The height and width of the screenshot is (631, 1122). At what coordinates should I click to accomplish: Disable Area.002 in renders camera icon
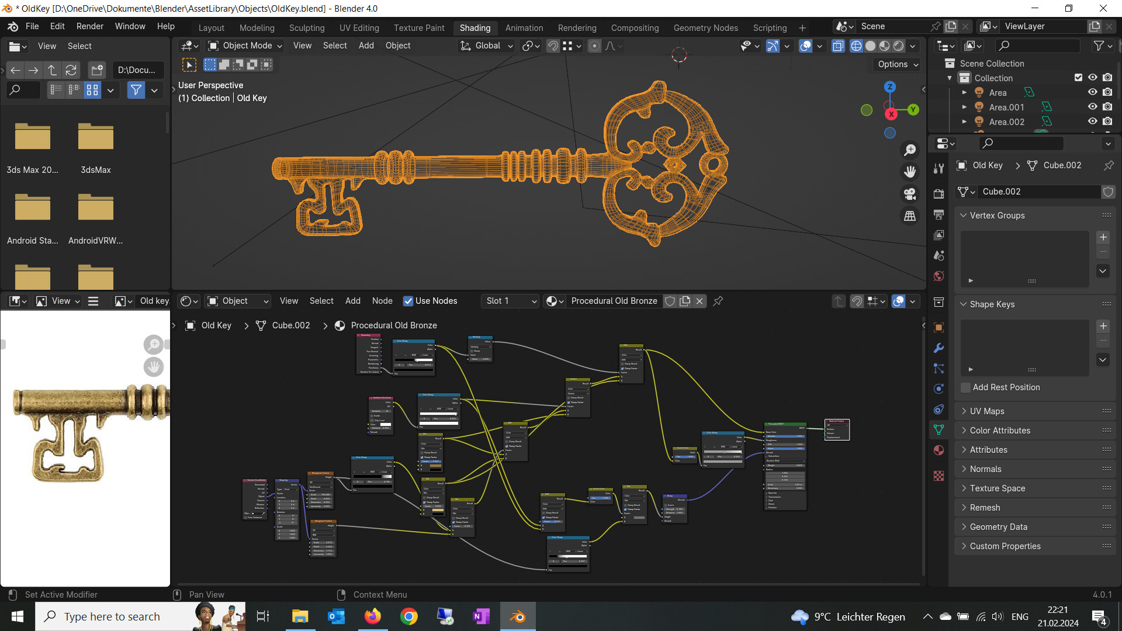click(1107, 122)
